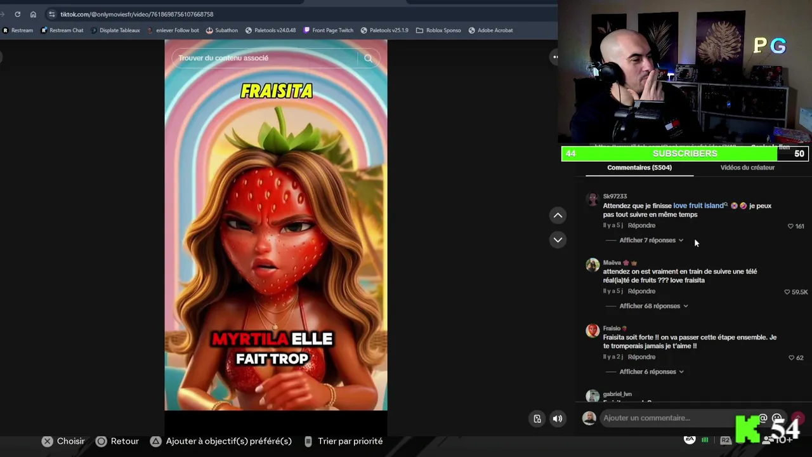The height and width of the screenshot is (457, 812).
Task: Reload the TikTok page
Action: (17, 14)
